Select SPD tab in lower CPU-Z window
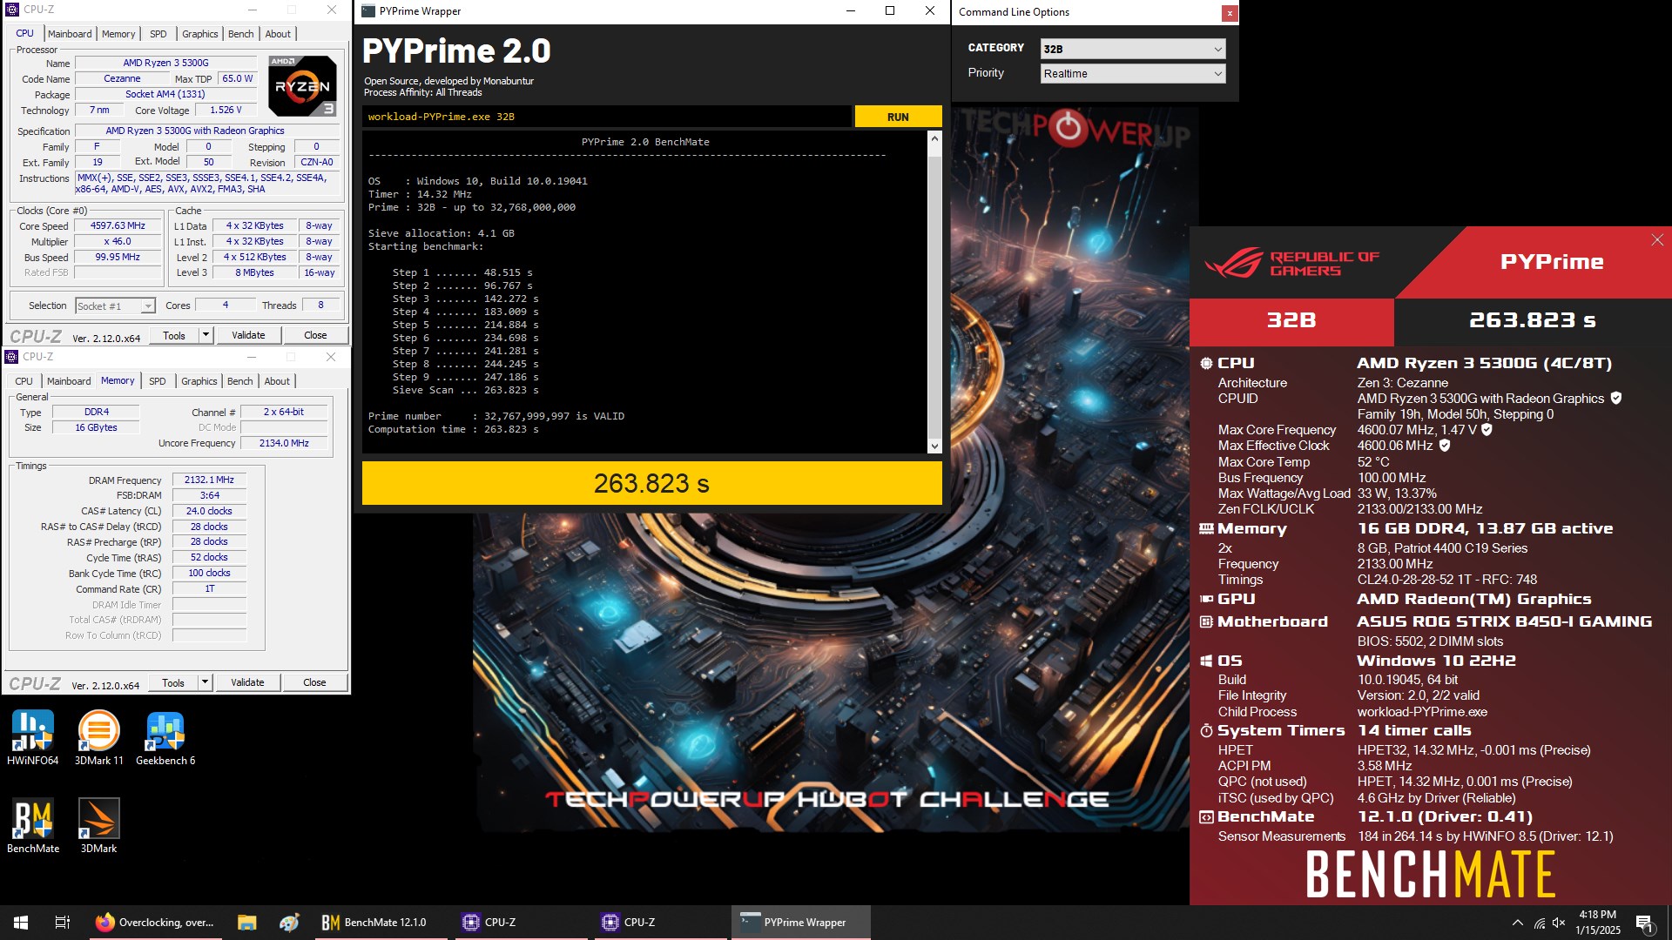This screenshot has width=1672, height=940. click(157, 381)
